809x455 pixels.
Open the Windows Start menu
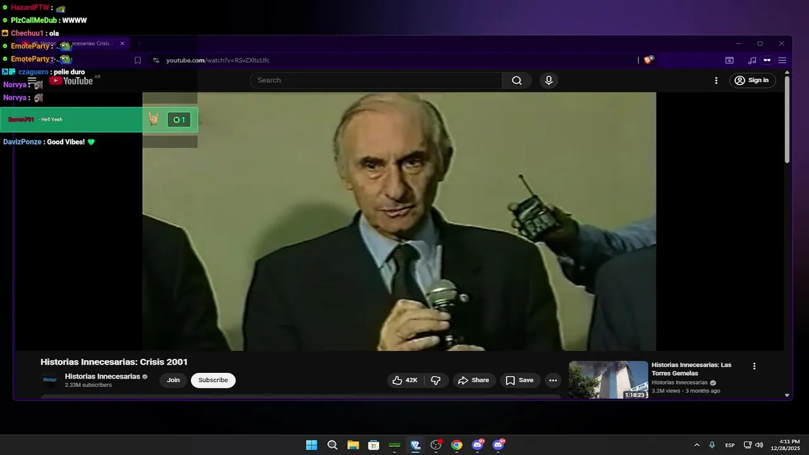[312, 445]
